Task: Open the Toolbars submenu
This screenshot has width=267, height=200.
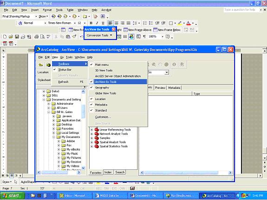Action: [70, 64]
